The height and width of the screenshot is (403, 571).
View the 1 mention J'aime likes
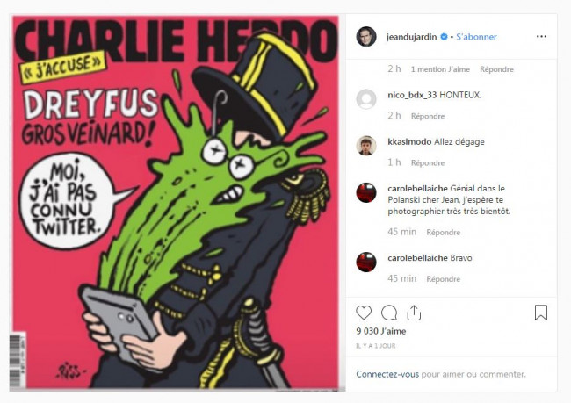point(440,69)
